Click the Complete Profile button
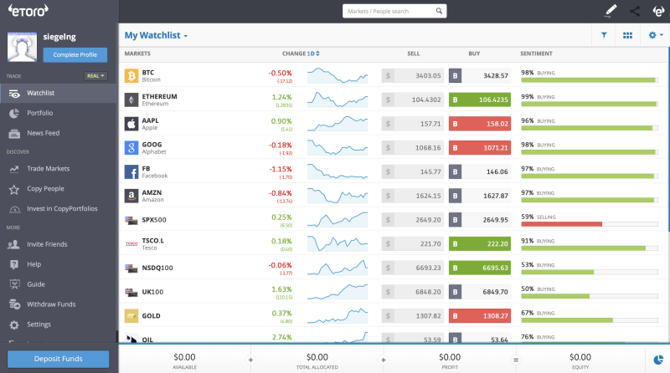Screen dimensions: 670x373 [x=75, y=55]
